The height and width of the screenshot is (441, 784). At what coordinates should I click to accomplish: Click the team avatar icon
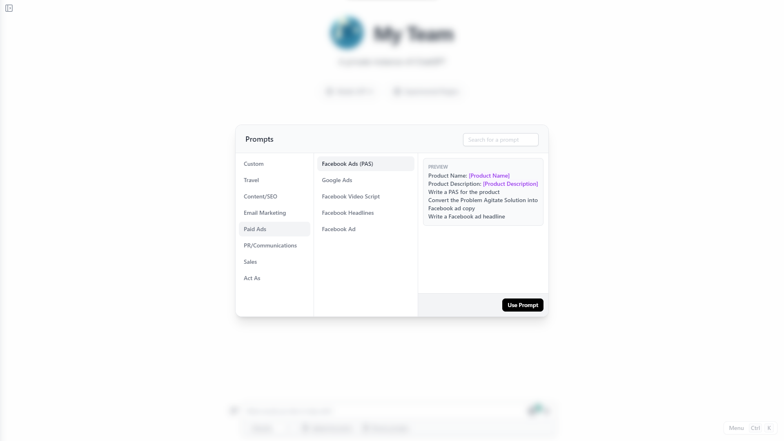click(347, 33)
